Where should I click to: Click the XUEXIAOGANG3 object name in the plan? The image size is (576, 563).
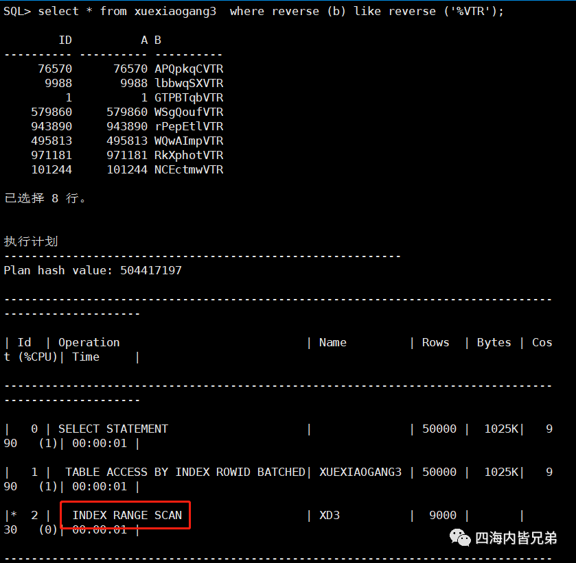pyautogui.click(x=360, y=472)
